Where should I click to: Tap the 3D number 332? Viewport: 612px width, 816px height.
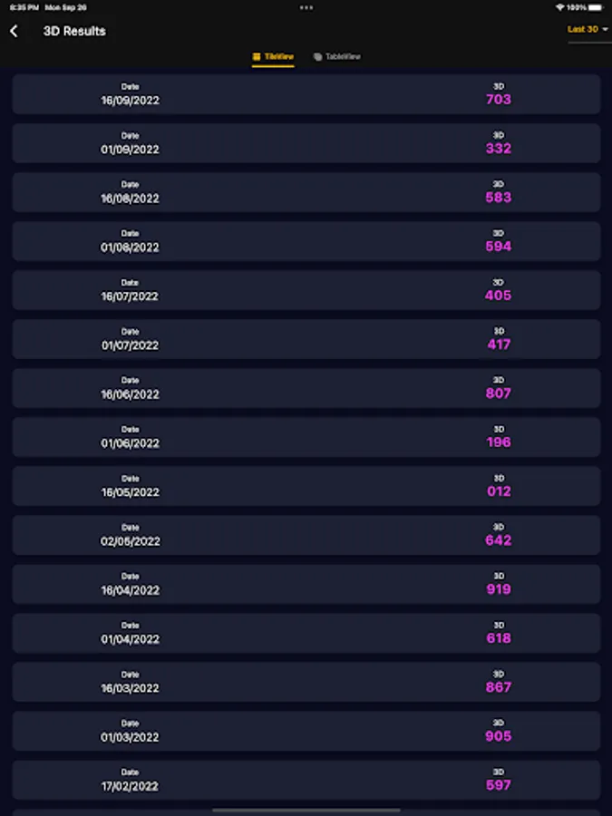pos(499,149)
